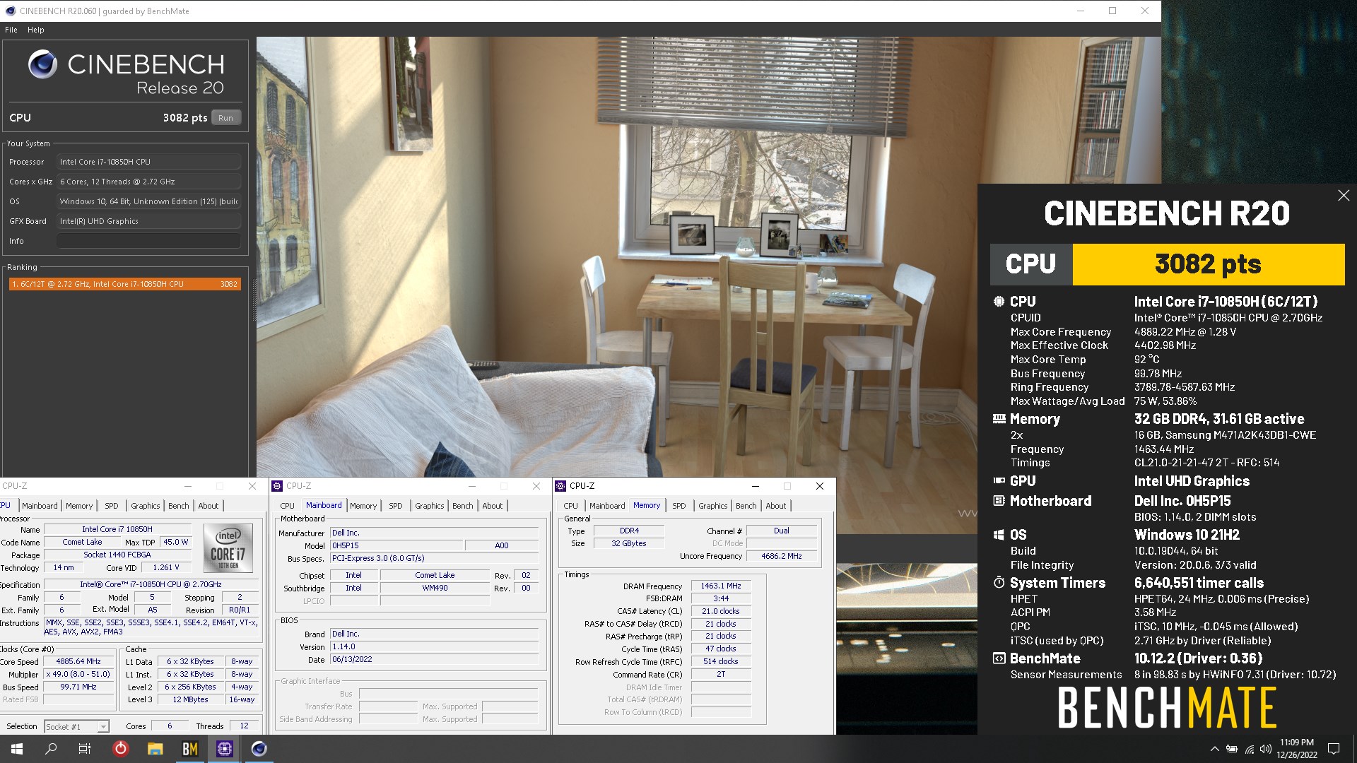This screenshot has height=763, width=1357.
Task: Open SPD tab in CPU-Z Mainboard window
Action: (x=396, y=506)
